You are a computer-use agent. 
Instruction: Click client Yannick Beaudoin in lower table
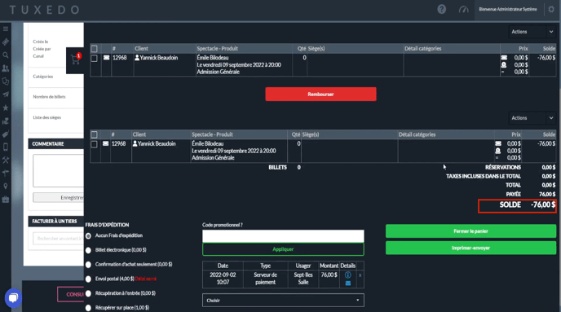tap(157, 143)
